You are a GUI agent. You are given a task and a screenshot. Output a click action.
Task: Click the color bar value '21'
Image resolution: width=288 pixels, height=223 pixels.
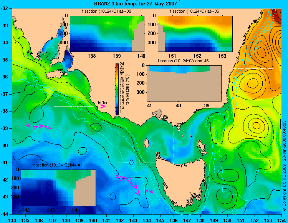122,75
